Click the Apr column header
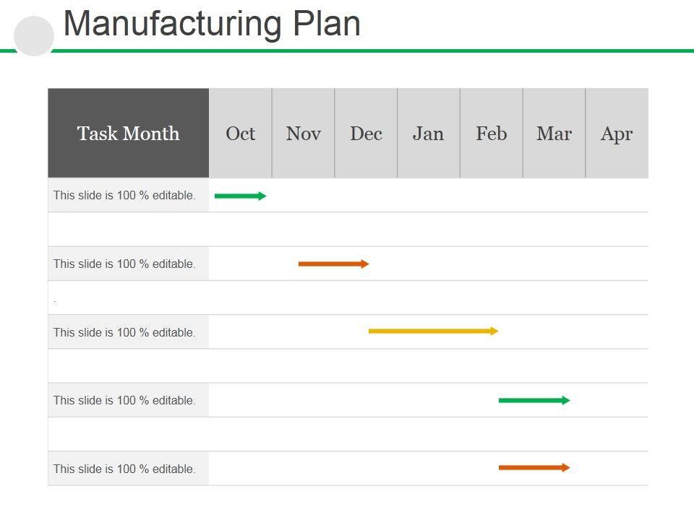Screen dimensions: 694x520 pos(617,134)
